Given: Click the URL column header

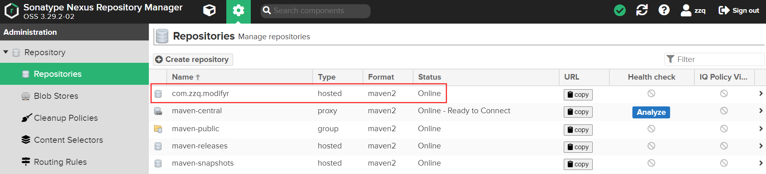Looking at the screenshot, I should click(584, 77).
